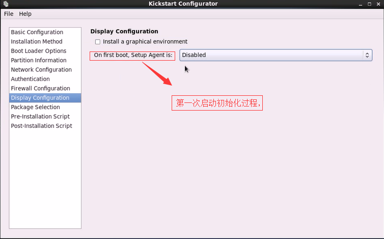Viewport: 384px width, 239px height.
Task: Open the File menu
Action: pyautogui.click(x=9, y=14)
